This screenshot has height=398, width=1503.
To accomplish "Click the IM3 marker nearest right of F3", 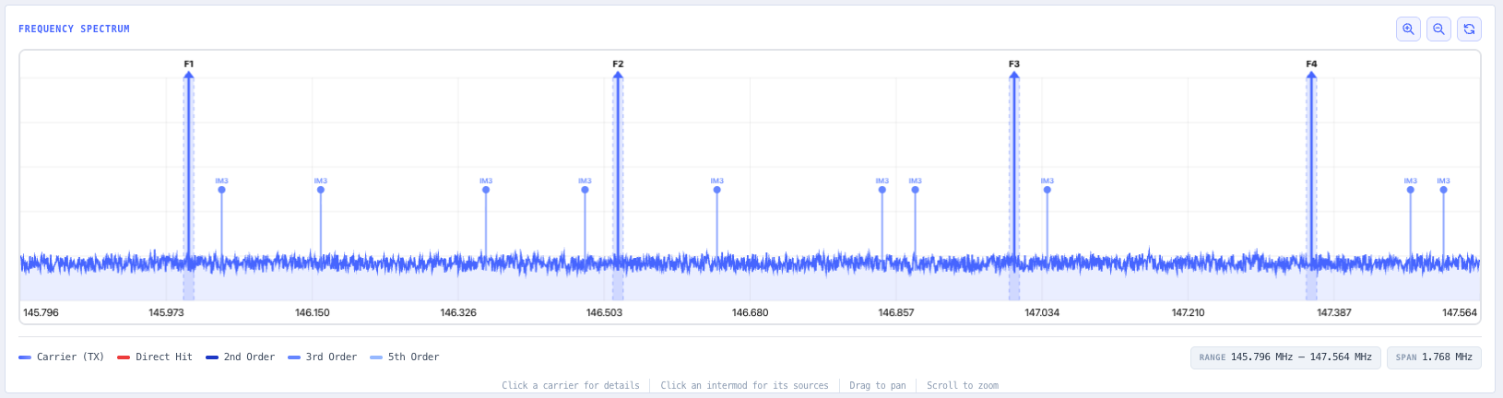I will click(x=1047, y=189).
